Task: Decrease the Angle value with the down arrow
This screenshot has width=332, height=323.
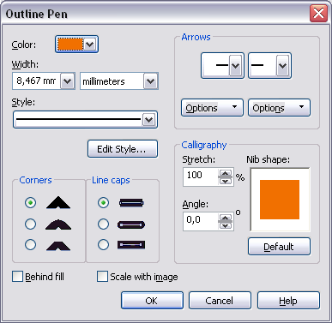Action: click(226, 225)
